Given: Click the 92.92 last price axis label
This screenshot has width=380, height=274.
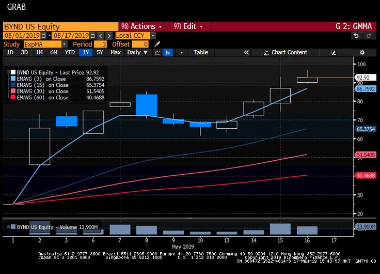Looking at the screenshot, I should (365, 78).
